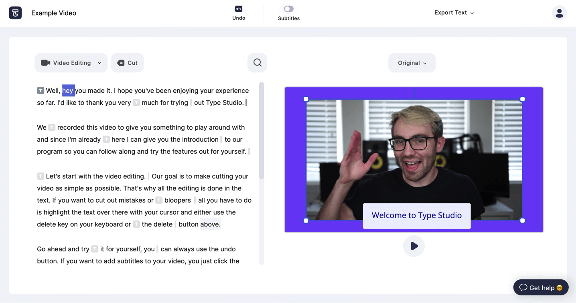
Task: Click the "Example Video" project title
Action: coord(54,13)
